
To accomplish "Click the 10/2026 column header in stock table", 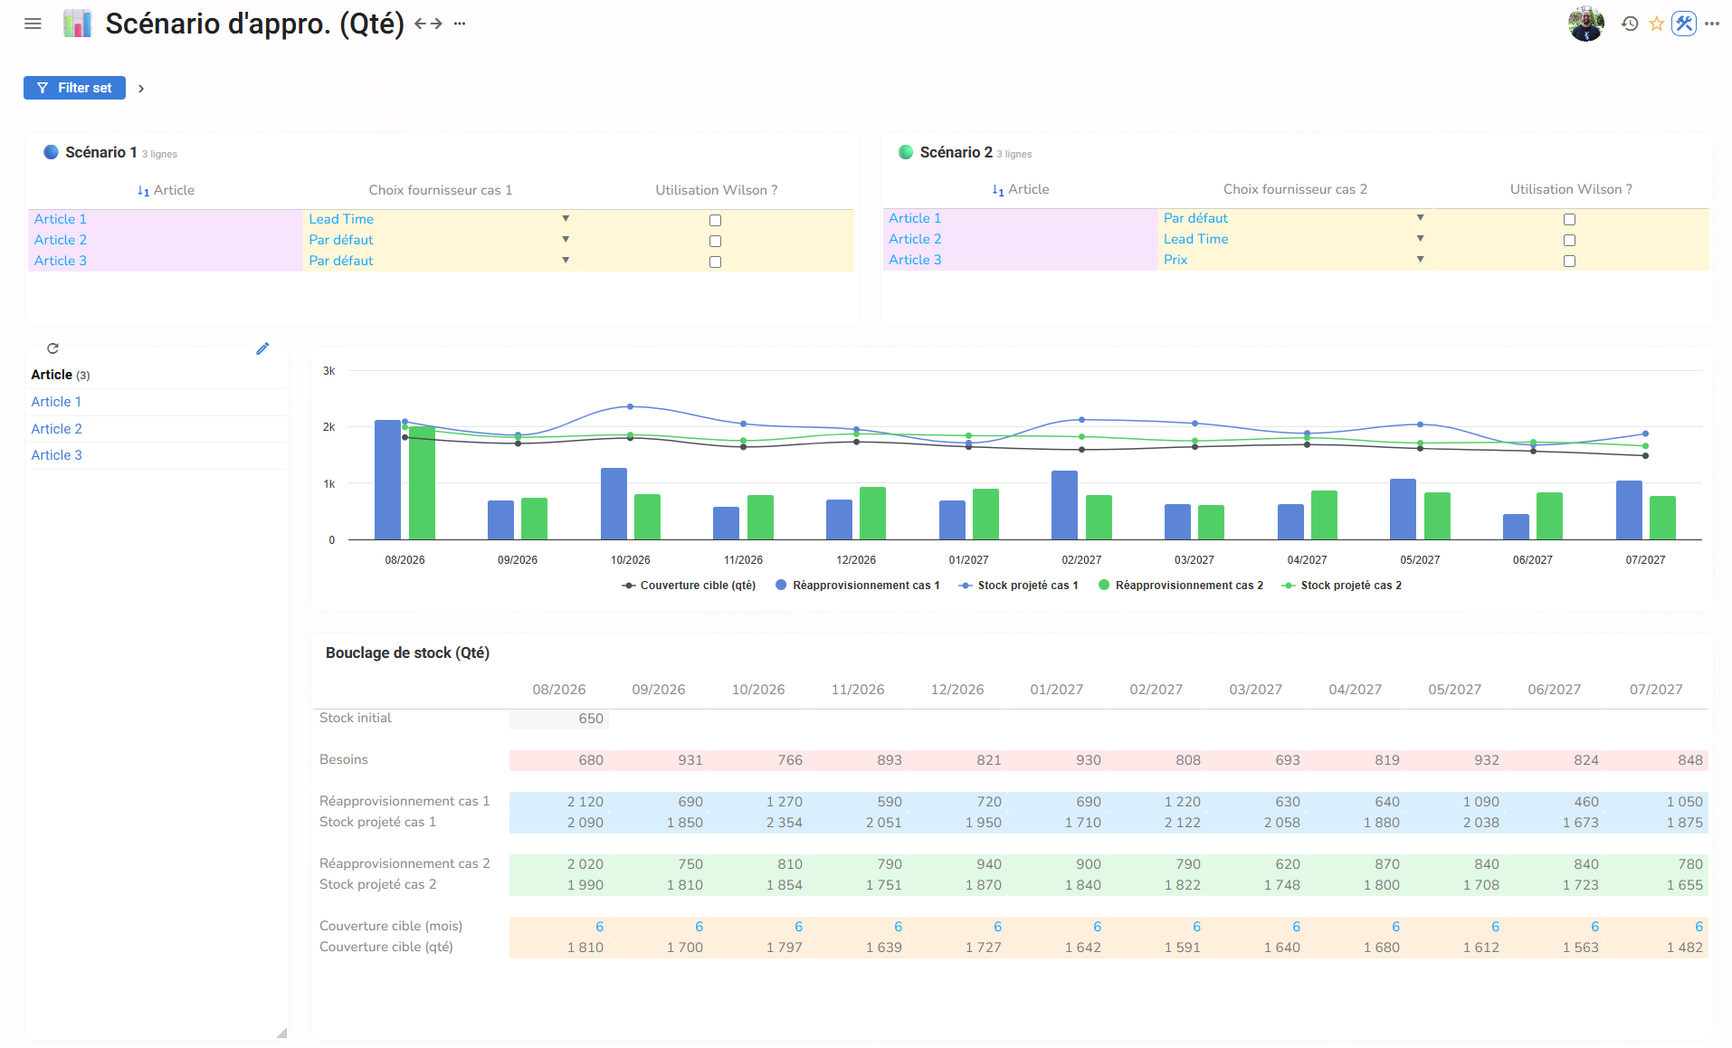I will coord(758,690).
